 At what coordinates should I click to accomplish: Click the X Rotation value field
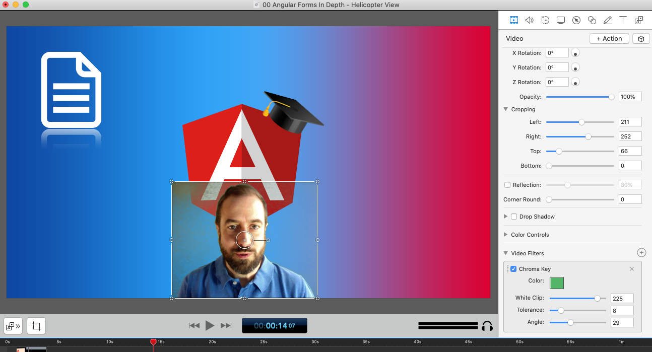click(557, 53)
